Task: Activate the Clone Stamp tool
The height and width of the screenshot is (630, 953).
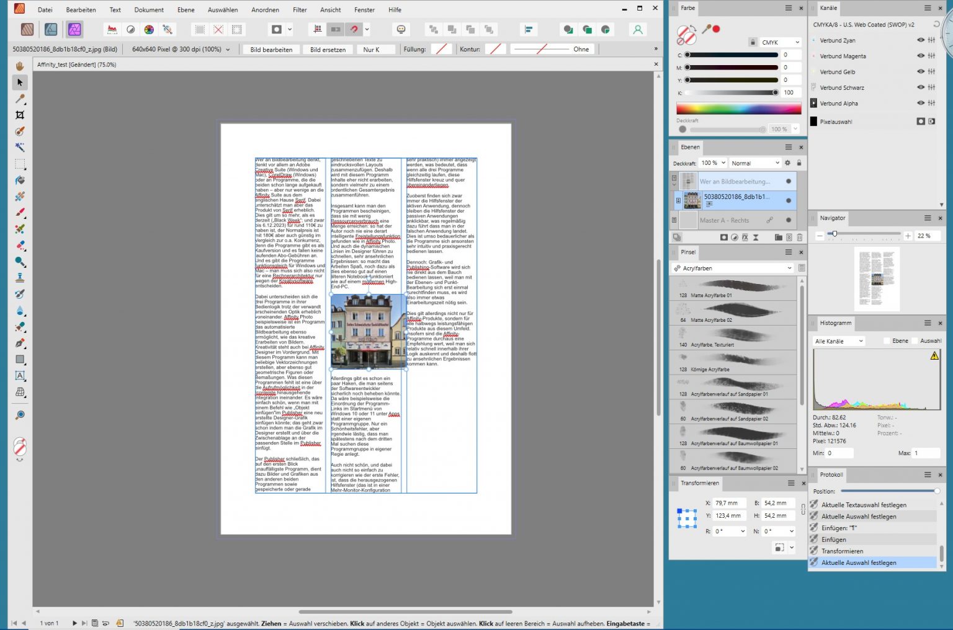Action: [x=20, y=278]
